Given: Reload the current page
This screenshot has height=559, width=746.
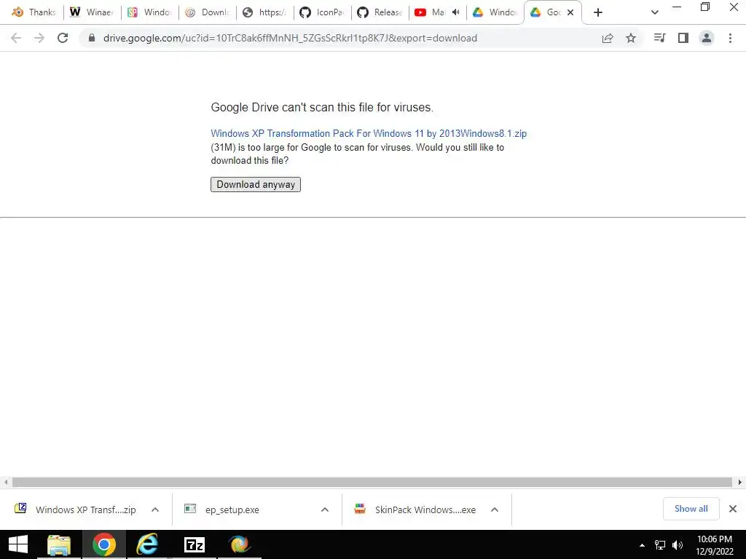Looking at the screenshot, I should (63, 38).
